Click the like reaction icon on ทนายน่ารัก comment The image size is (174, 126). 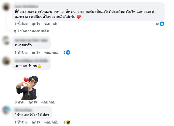tap(68, 52)
